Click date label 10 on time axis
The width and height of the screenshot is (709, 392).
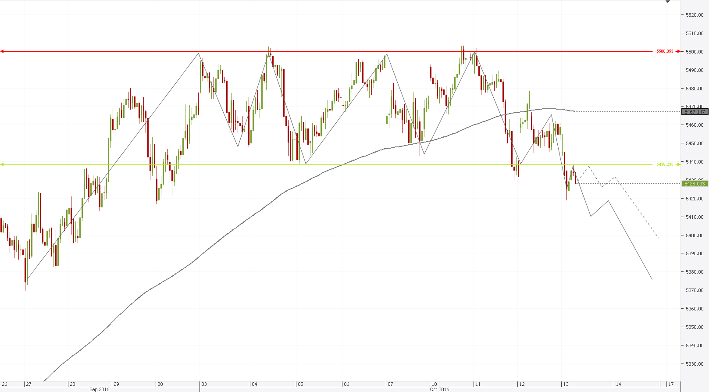pyautogui.click(x=434, y=384)
